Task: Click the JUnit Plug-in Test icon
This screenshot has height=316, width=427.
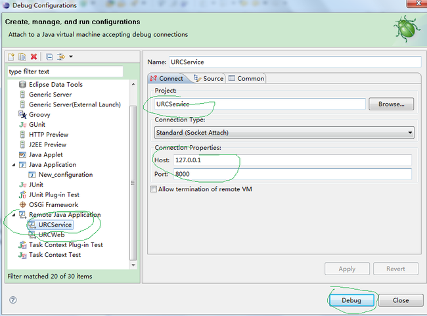Action: [x=22, y=194]
